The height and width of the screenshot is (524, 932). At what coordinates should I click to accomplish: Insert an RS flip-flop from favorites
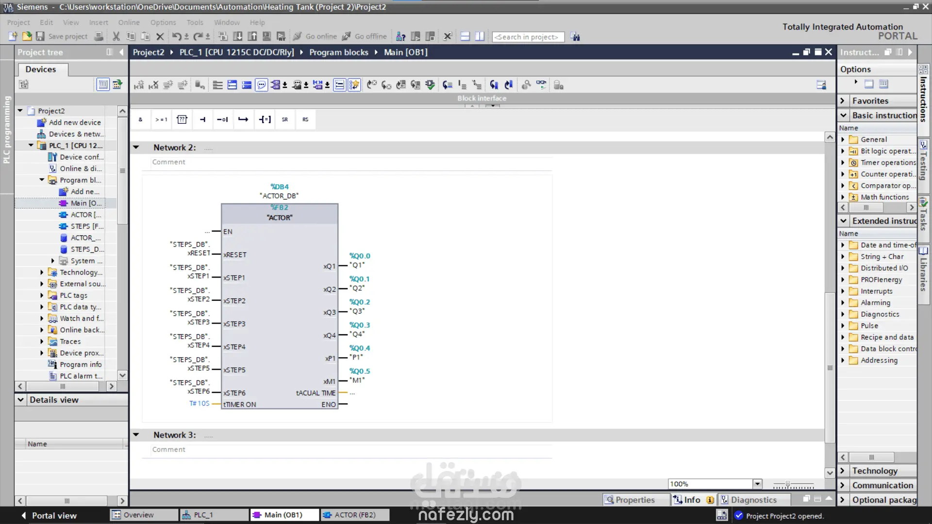(x=305, y=119)
